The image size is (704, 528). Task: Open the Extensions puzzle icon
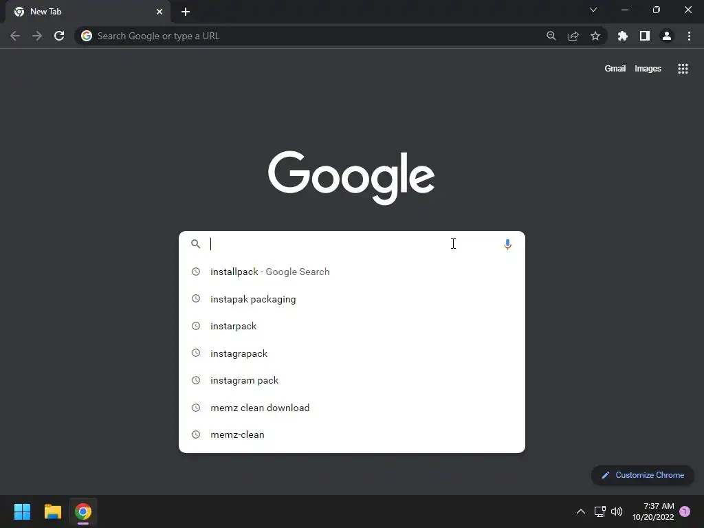coord(623,36)
